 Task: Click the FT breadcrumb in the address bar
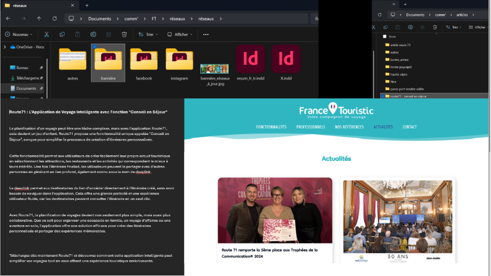154,19
